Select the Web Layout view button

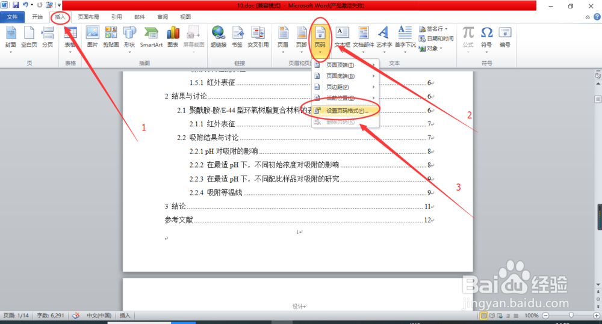tap(500, 316)
